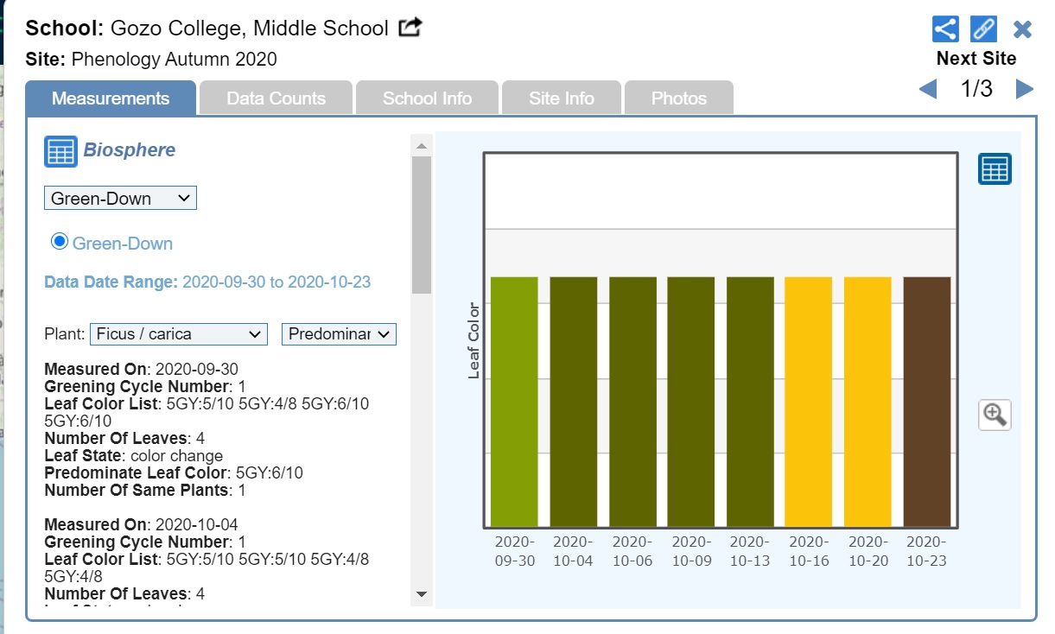Click the brown bar for 2020-10-23

point(926,402)
